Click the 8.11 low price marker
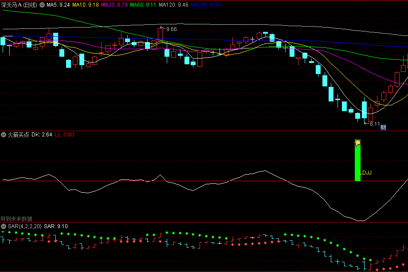The height and width of the screenshot is (272, 408). pyautogui.click(x=375, y=124)
